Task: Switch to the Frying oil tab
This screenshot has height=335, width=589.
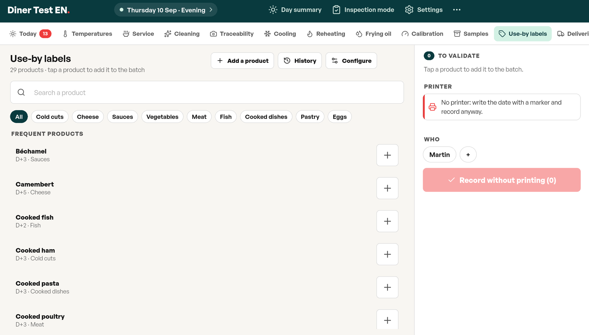Action: (x=374, y=34)
